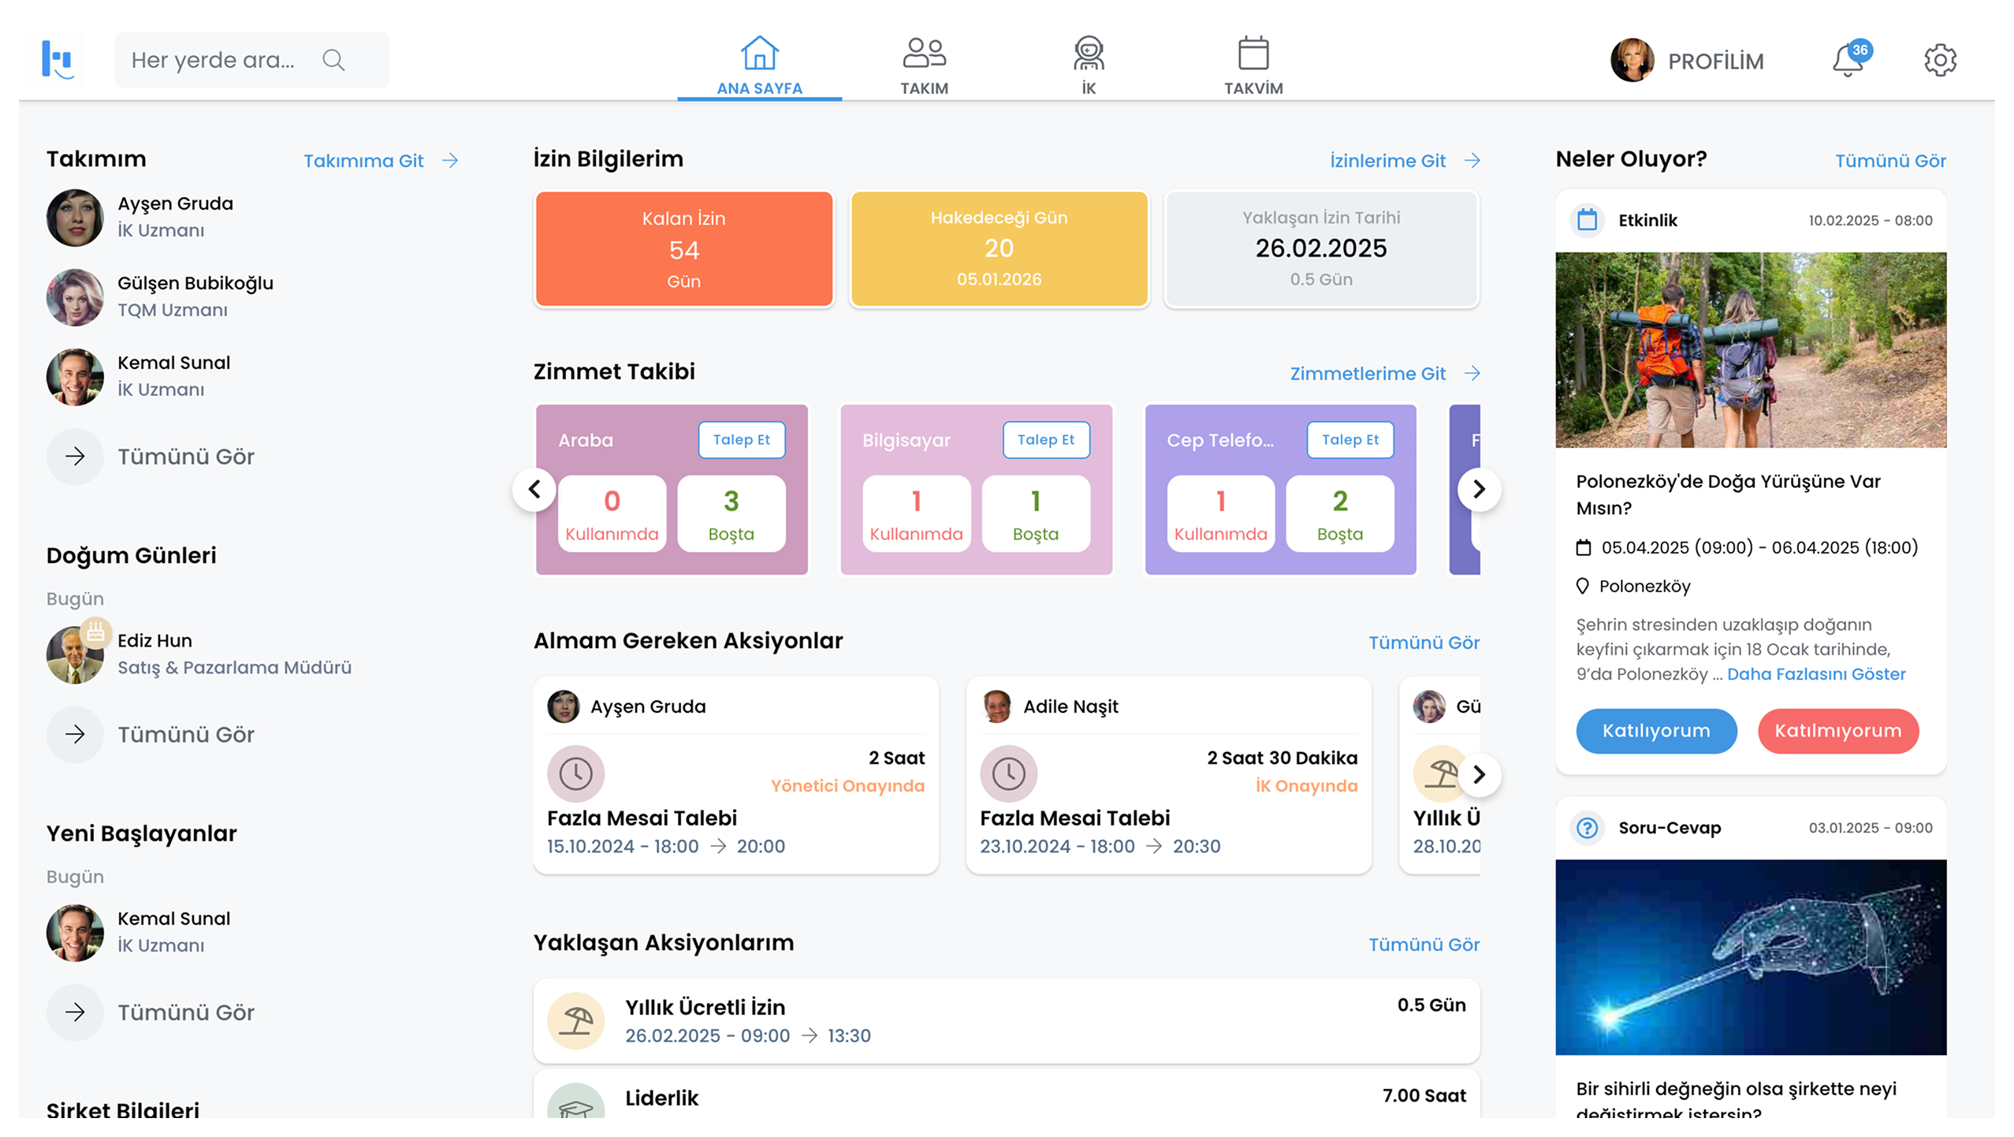Click the Etkinlik calendar icon

tap(1587, 220)
